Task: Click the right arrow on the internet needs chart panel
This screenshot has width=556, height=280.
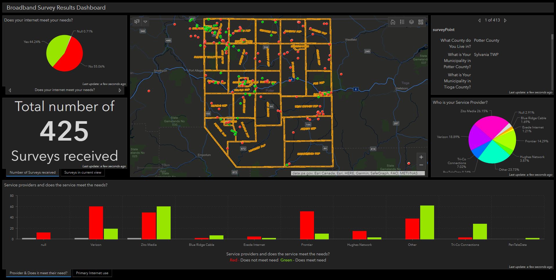Action: click(x=120, y=90)
